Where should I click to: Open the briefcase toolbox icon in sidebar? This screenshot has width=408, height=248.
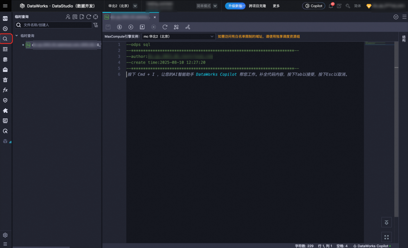pos(5,70)
